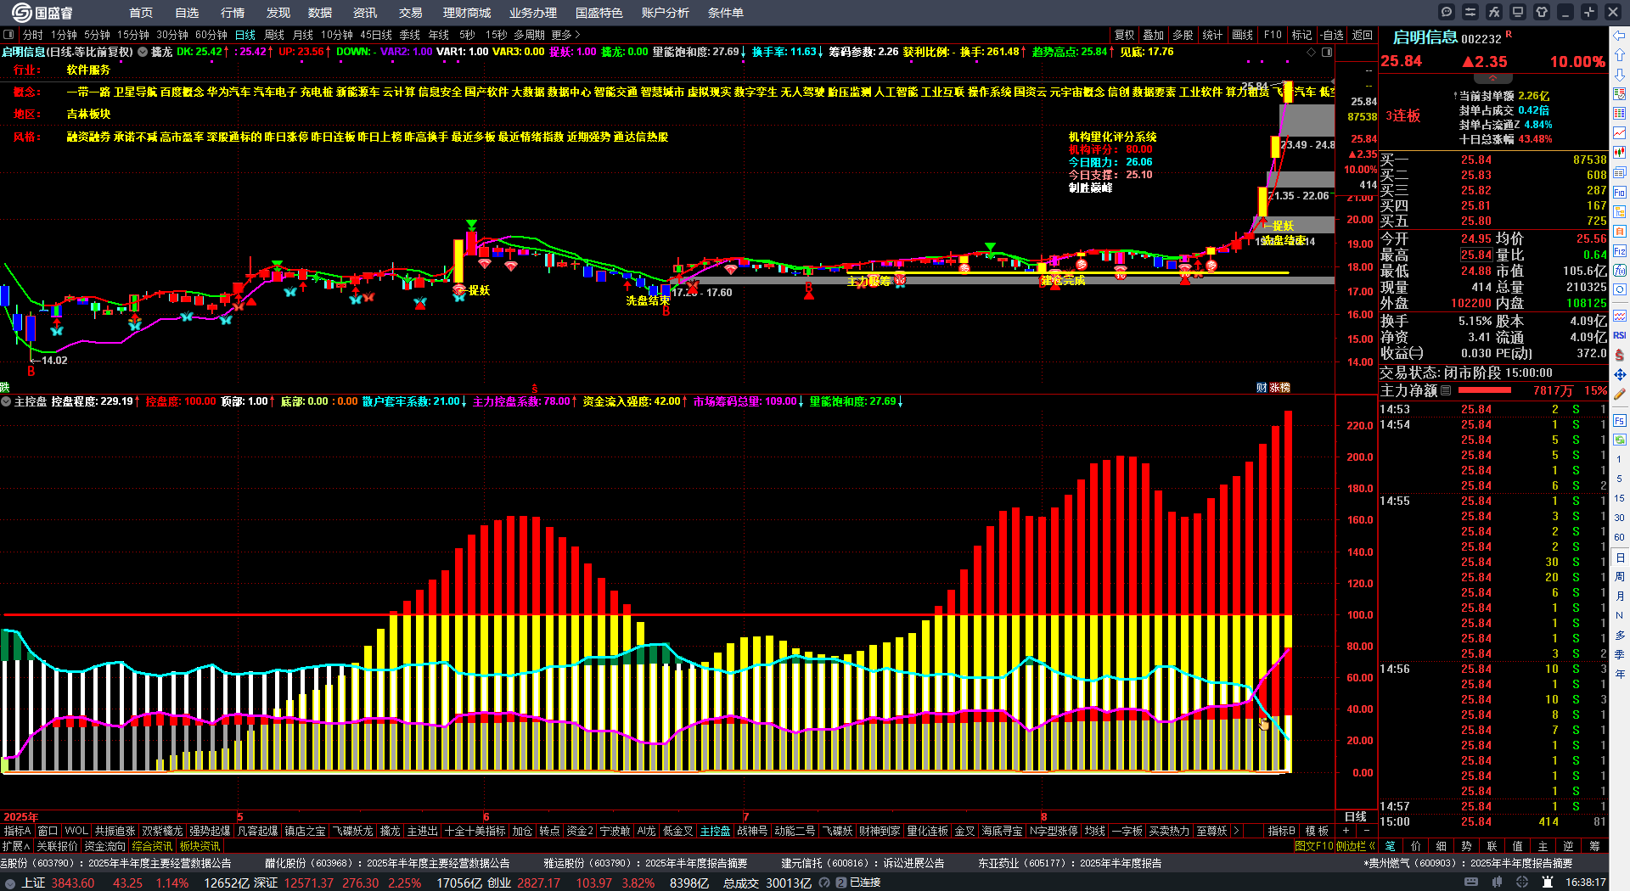1630x891 pixels.
Task: Open the message chat bubble icon
Action: [1447, 12]
